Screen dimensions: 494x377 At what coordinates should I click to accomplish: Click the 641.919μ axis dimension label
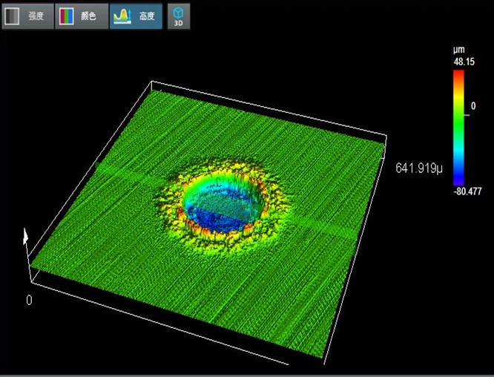click(x=419, y=168)
